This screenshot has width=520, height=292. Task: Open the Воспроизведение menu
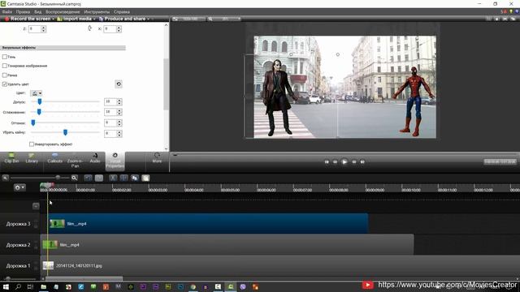pyautogui.click(x=63, y=11)
